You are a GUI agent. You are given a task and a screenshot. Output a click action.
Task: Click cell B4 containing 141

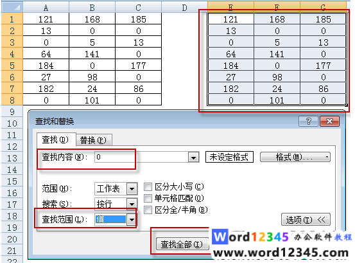pyautogui.click(x=92, y=53)
